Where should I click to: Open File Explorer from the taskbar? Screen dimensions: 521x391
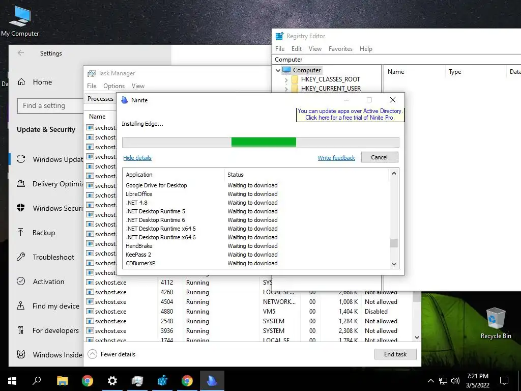click(62, 381)
